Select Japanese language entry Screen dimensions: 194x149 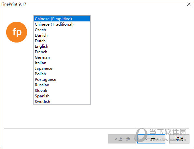click(x=62, y=68)
